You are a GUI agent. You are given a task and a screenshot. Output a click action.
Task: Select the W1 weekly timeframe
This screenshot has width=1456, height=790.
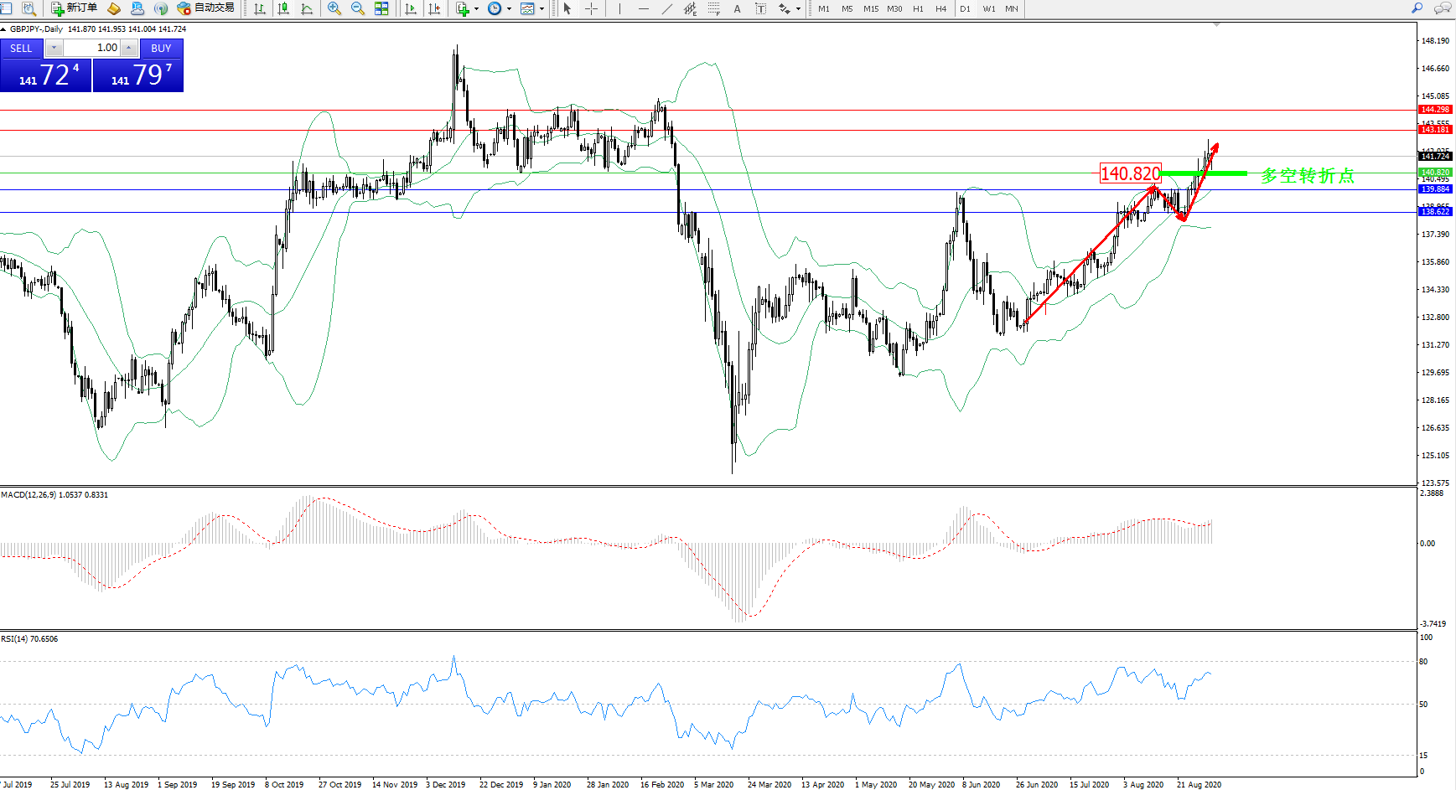pos(989,8)
